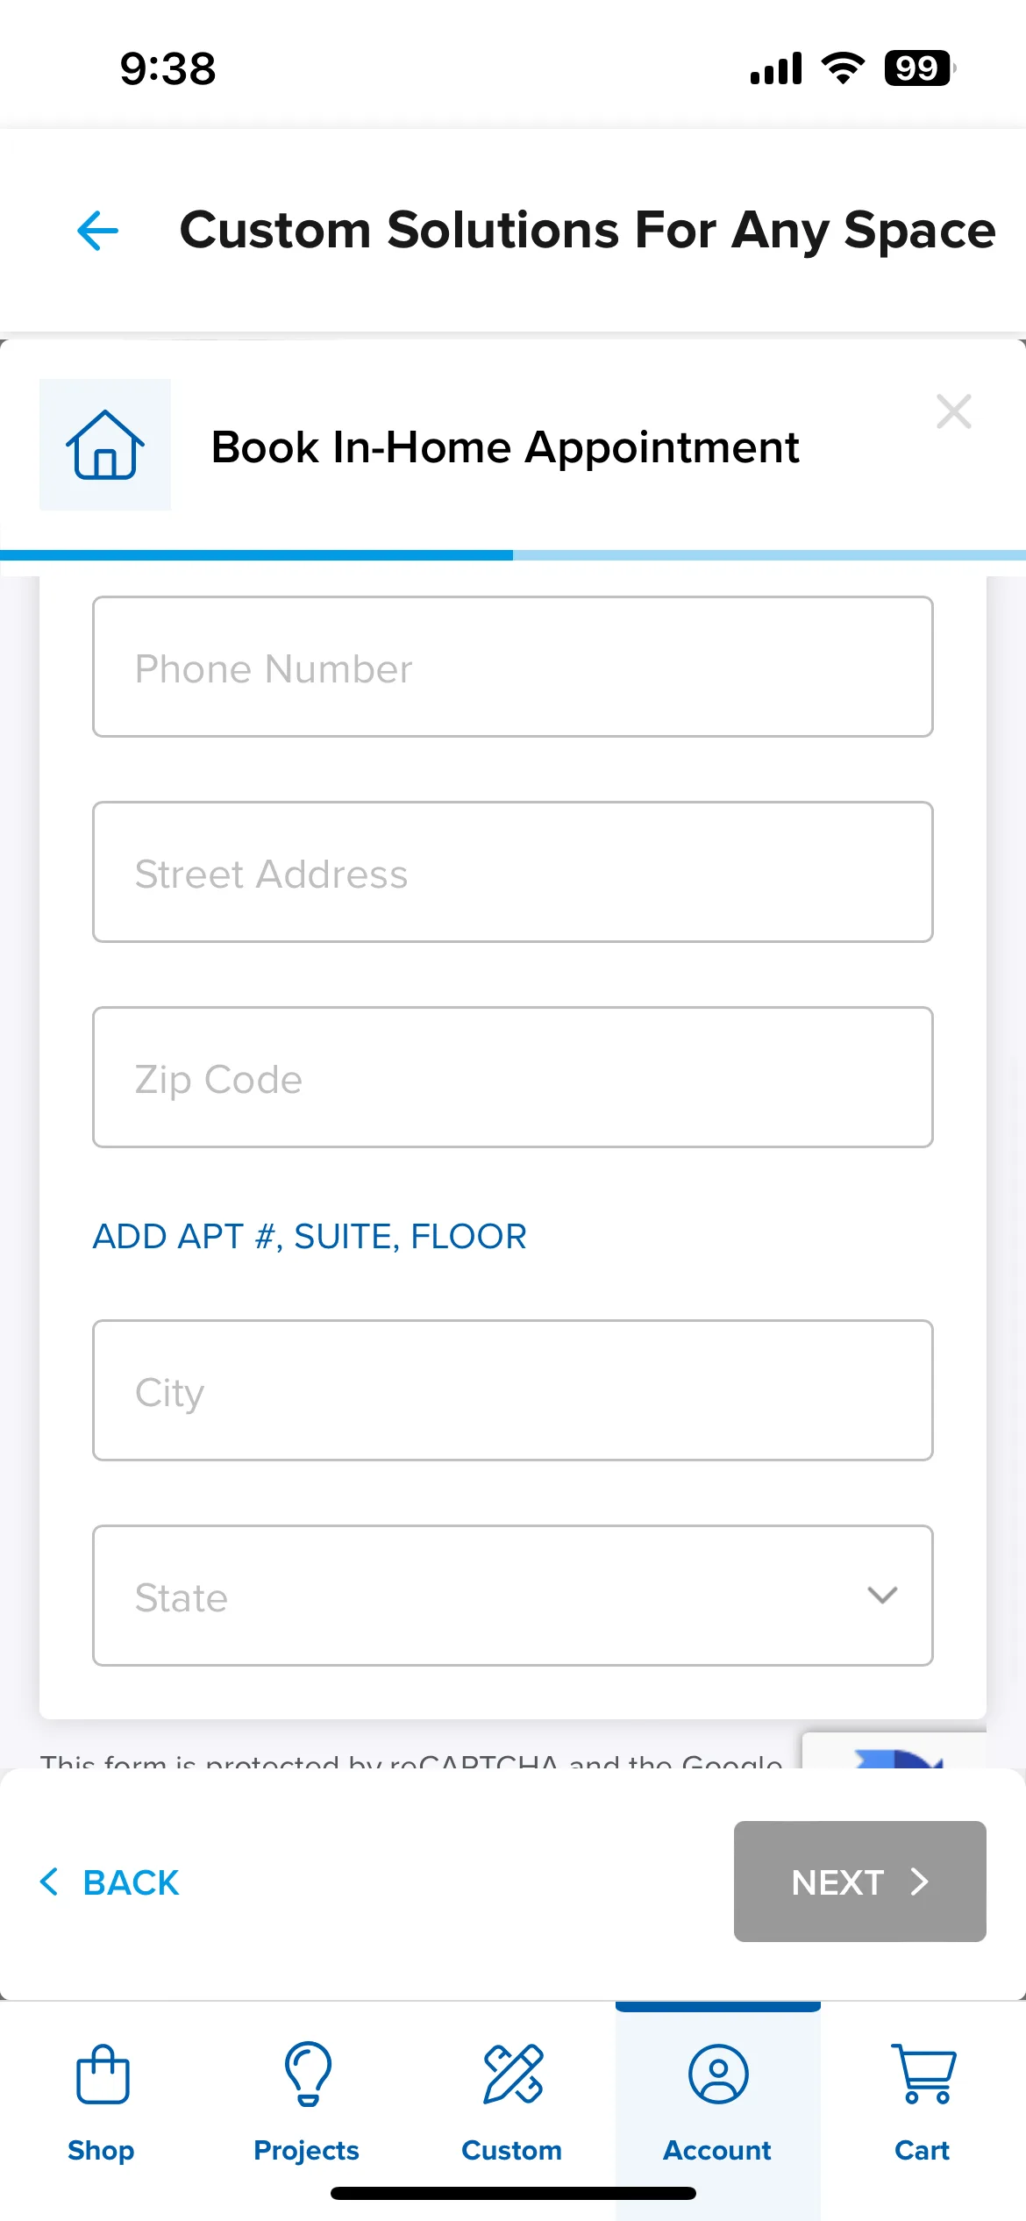The height and width of the screenshot is (2221, 1026).
Task: Tap the battery indicator in status bar
Action: [919, 68]
